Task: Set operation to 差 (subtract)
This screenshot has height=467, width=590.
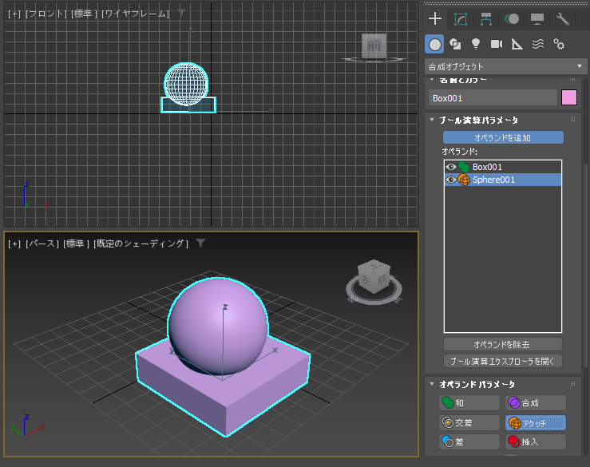Action: (469, 441)
